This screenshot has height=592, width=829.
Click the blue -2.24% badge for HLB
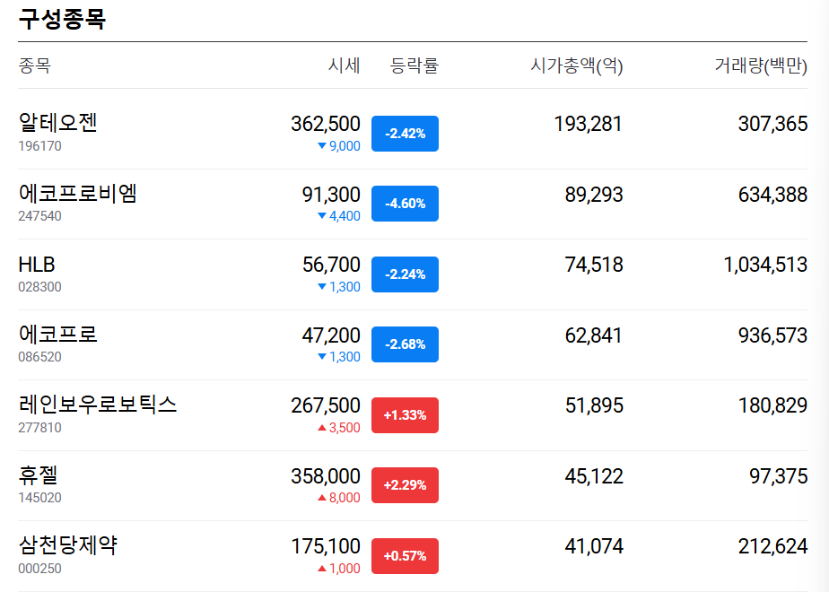coord(405,274)
